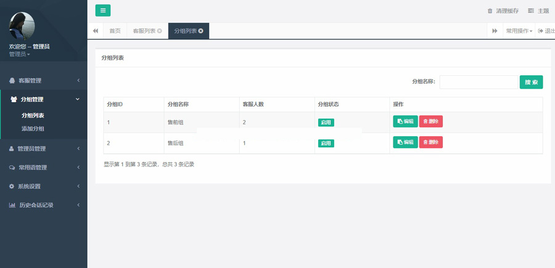Click the 清理缓存 trash icon
555x268 pixels.
coord(490,11)
